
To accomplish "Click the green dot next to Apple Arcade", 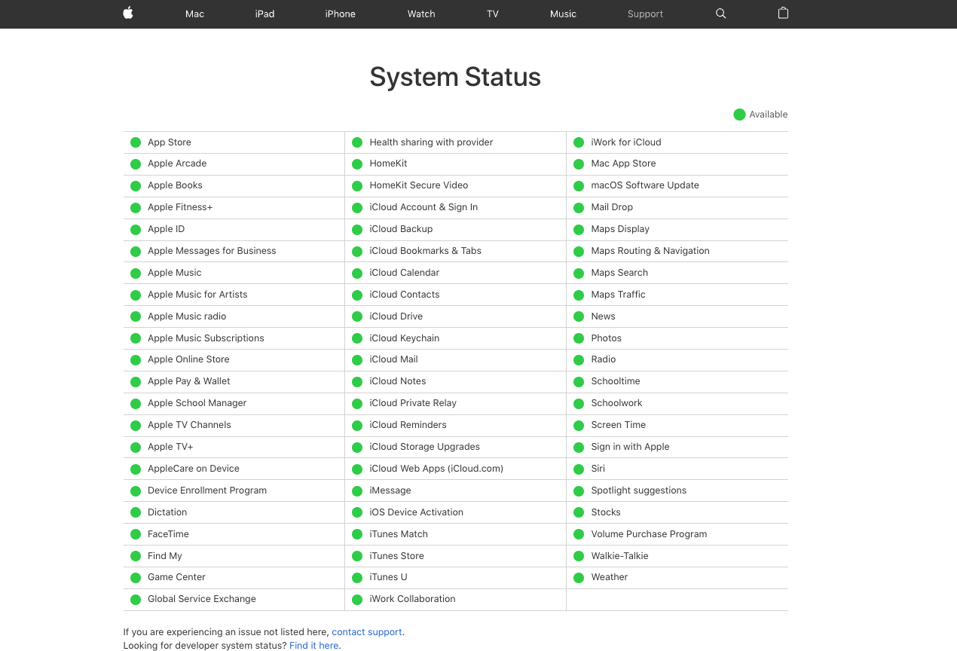I will pos(136,164).
